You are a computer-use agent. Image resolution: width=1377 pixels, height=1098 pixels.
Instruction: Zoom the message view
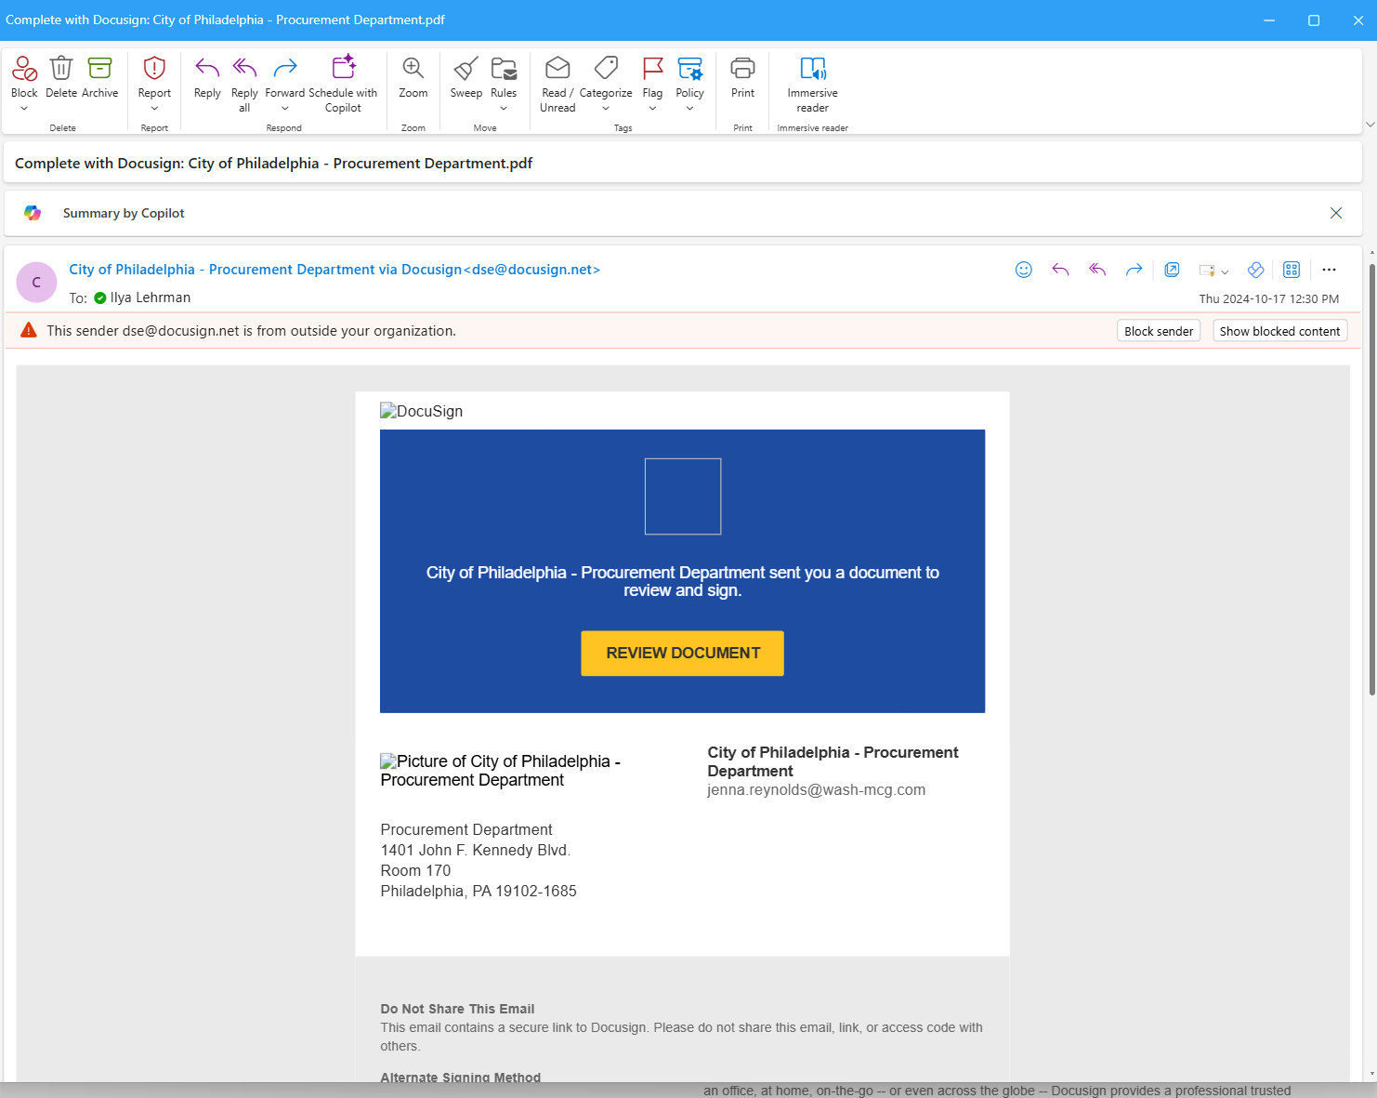pos(412,79)
